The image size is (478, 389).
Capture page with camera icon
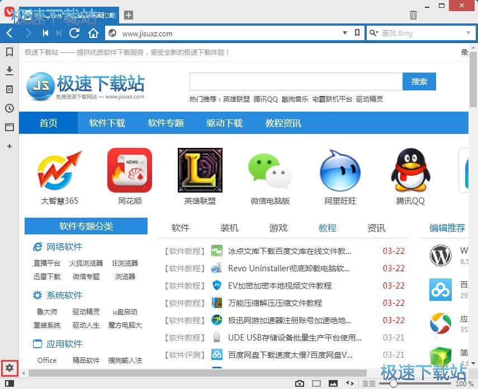point(300,383)
